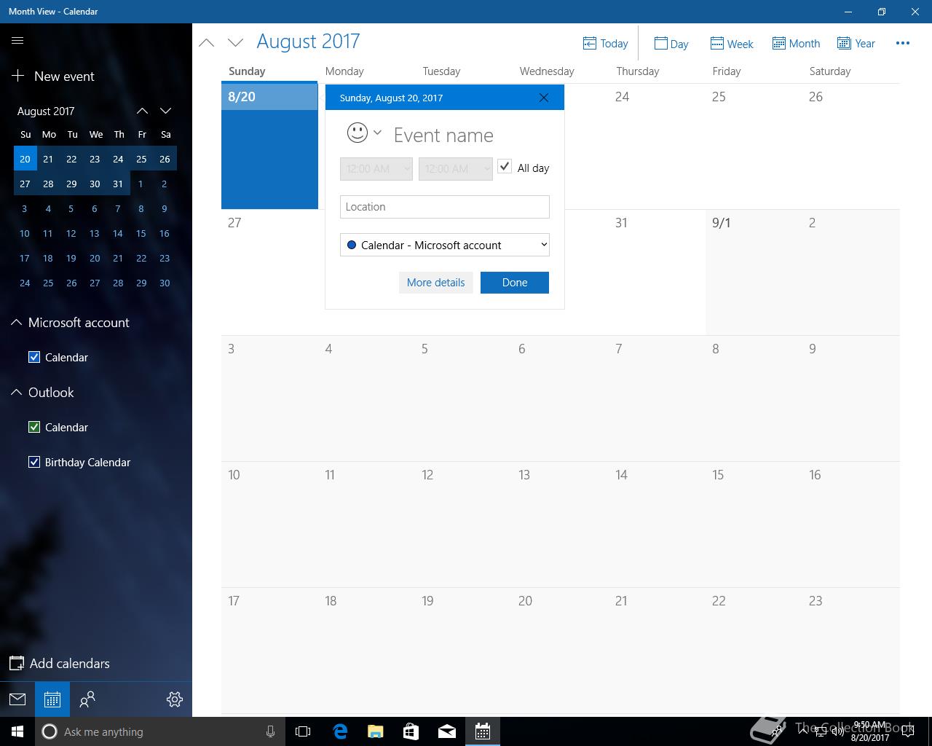Switch to Month view
This screenshot has width=932, height=746.
click(796, 44)
